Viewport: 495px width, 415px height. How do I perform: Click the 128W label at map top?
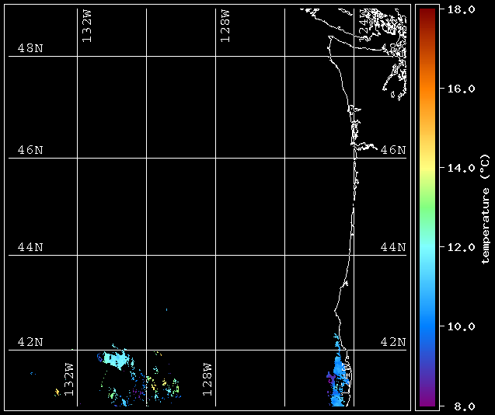click(225, 26)
